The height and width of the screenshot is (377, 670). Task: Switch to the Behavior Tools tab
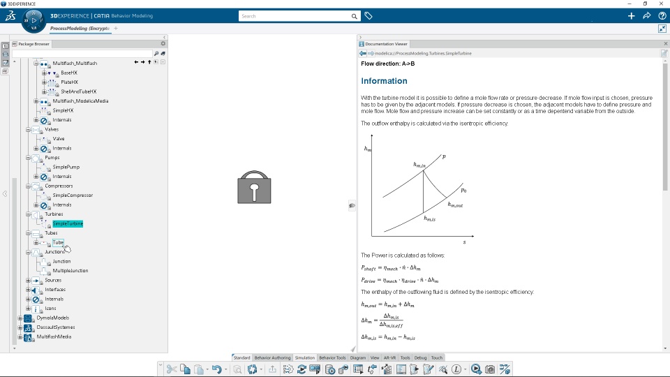click(x=332, y=357)
